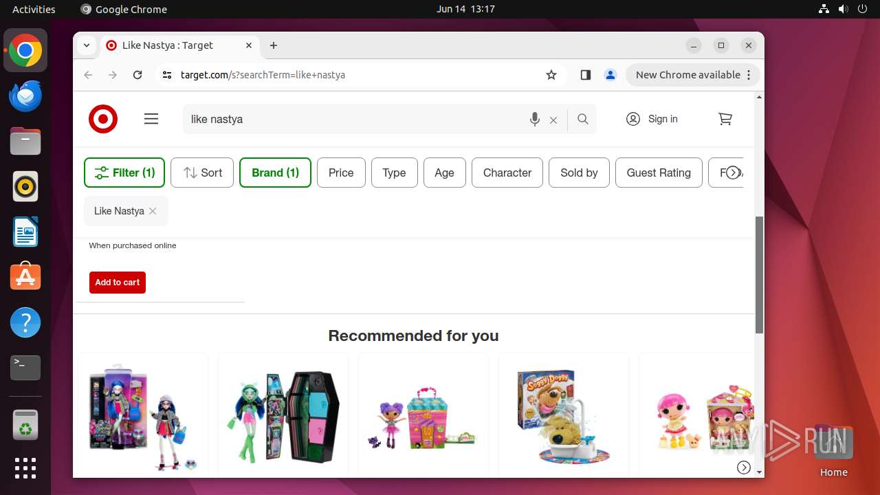Select the Like Nastya : Target tab
880x495 pixels.
click(180, 45)
